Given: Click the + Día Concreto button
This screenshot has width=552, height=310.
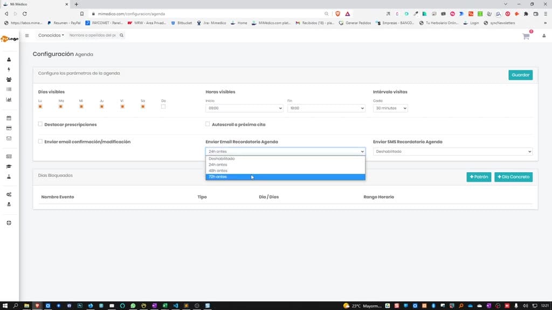Looking at the screenshot, I should coord(513,177).
